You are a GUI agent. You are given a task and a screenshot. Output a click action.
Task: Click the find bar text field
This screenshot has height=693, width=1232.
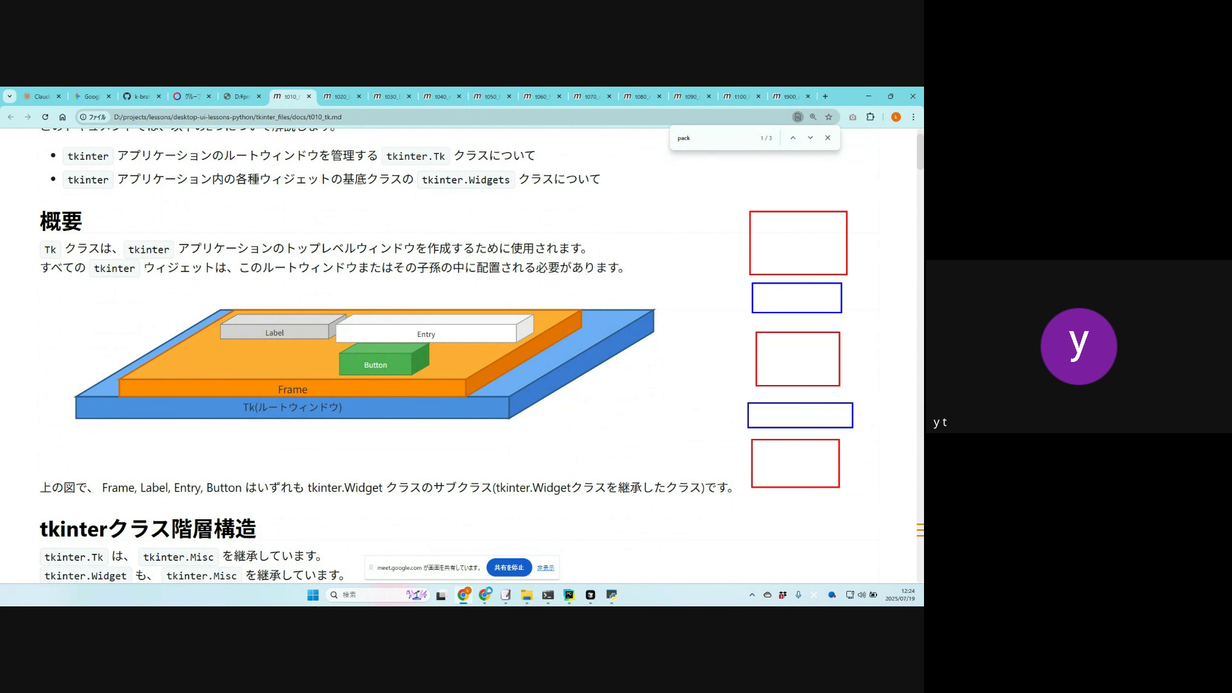point(712,138)
